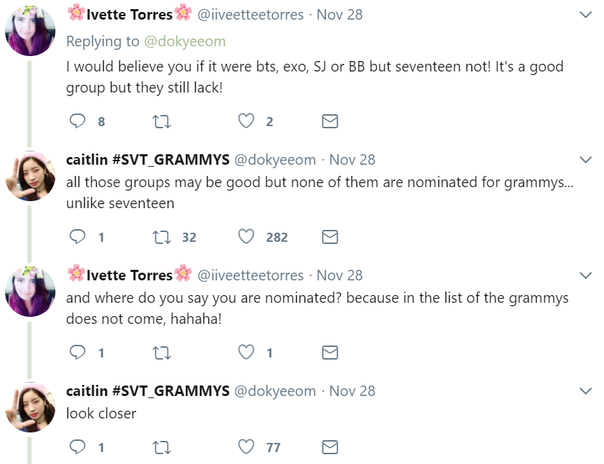The width and height of the screenshot is (604, 464).
Task: Retweet Ivette's tweet about seventeen lacking
Action: point(161,121)
